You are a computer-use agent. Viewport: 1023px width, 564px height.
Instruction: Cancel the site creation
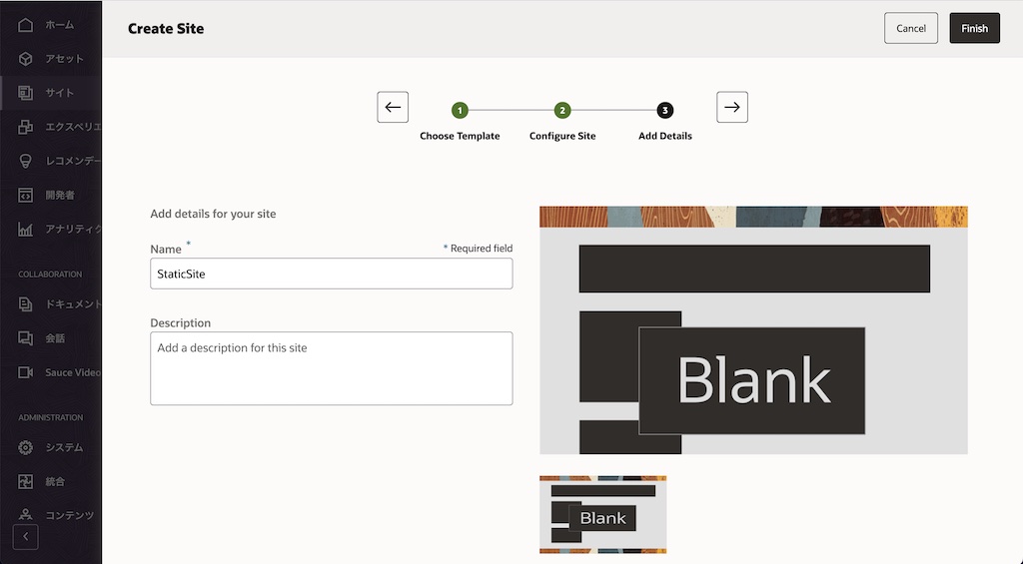click(910, 28)
